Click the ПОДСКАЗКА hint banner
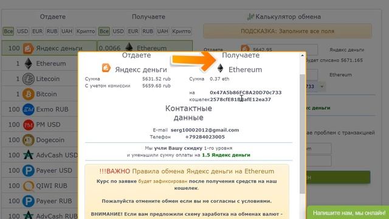This screenshot has width=389, height=219. (x=287, y=31)
